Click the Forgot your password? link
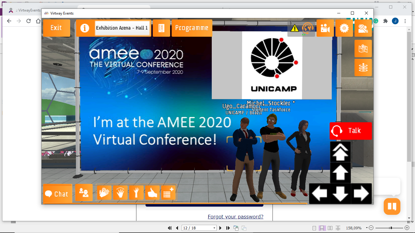This screenshot has height=233, width=415. (x=235, y=217)
